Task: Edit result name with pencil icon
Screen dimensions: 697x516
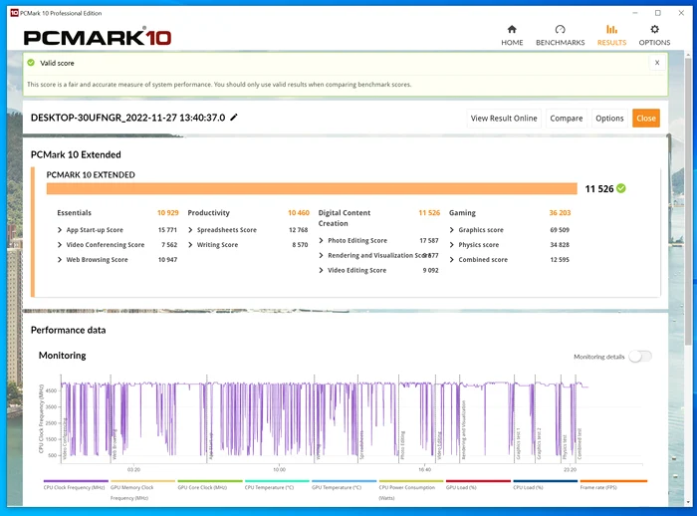Action: pos(234,117)
